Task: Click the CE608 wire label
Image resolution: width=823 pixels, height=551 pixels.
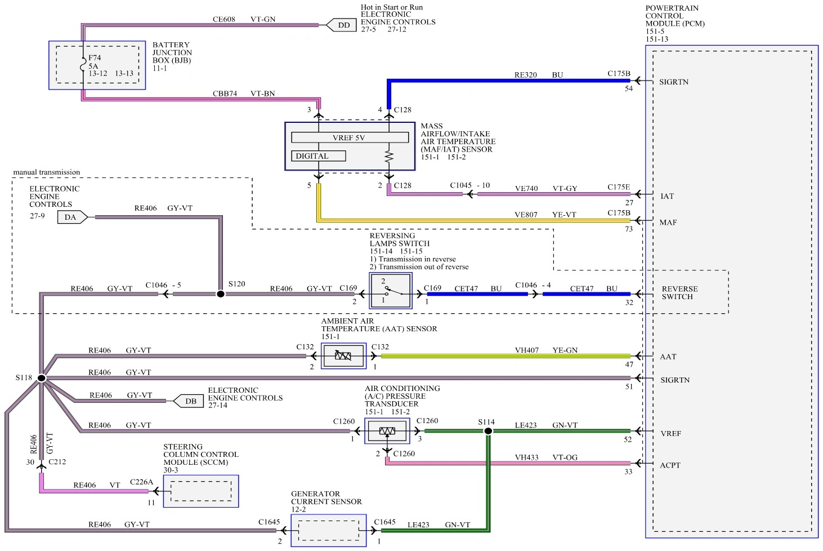Action: pos(224,19)
